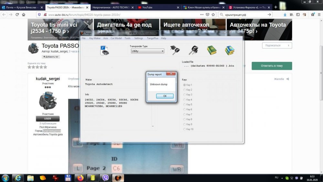
Task: Open Viber from taskbar
Action: pos(105,178)
